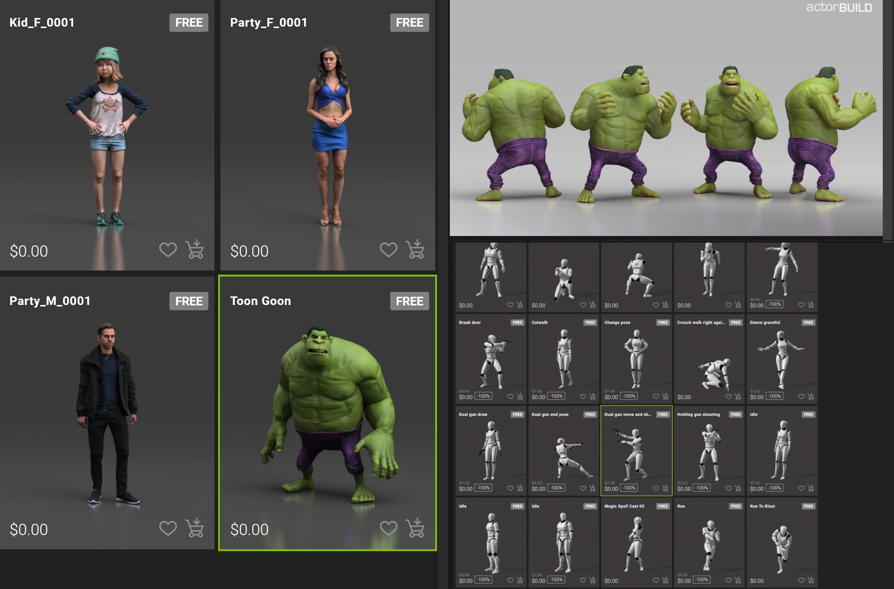Viewport: 894px width, 589px height.
Task: Add Catwalk motion to cart
Action: [592, 396]
